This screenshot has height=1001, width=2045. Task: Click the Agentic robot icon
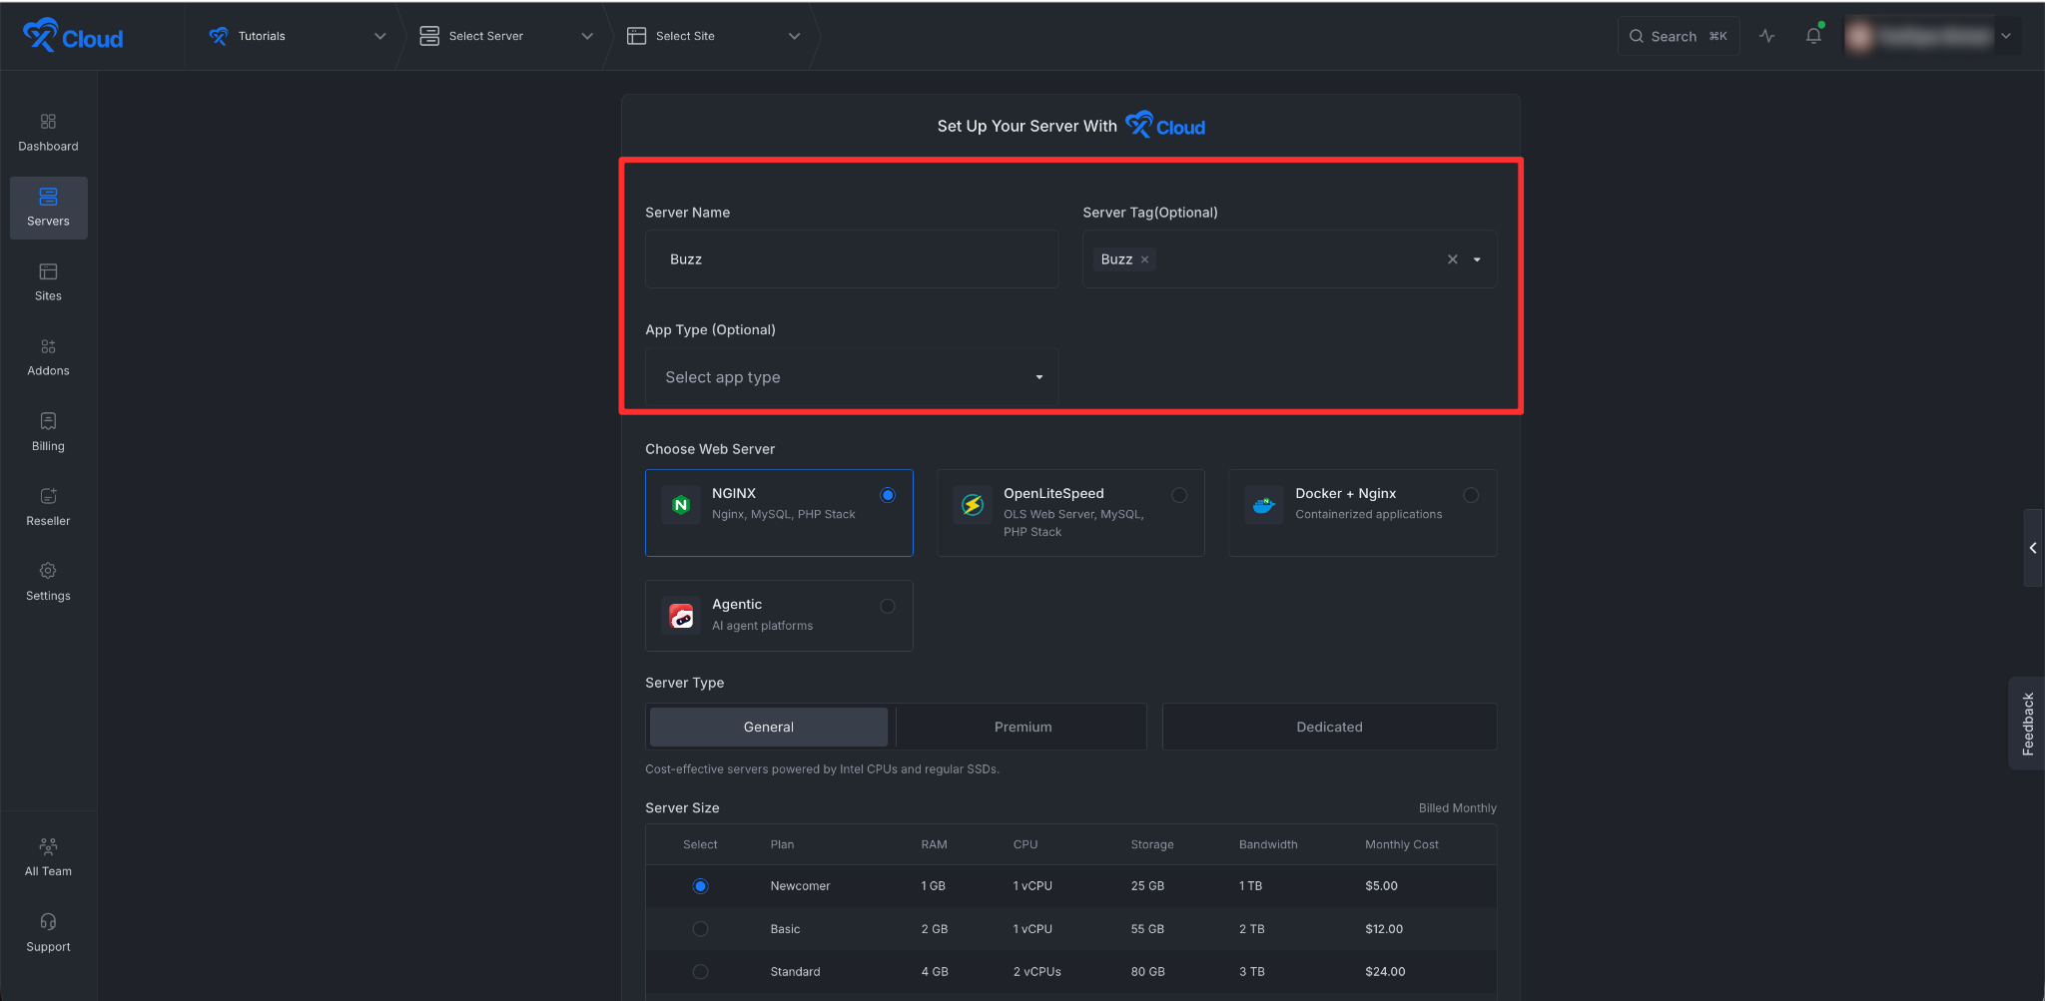coord(681,617)
